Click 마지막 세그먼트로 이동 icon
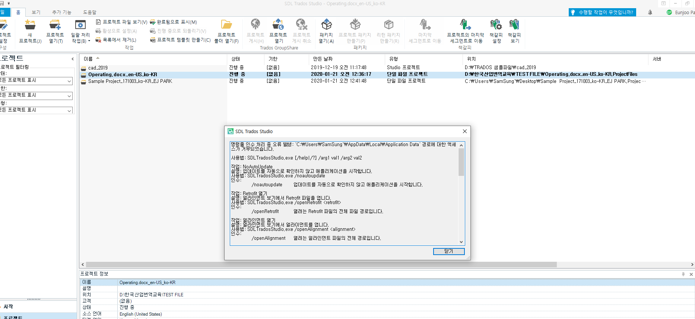Image resolution: width=695 pixels, height=319 pixels. (x=425, y=31)
